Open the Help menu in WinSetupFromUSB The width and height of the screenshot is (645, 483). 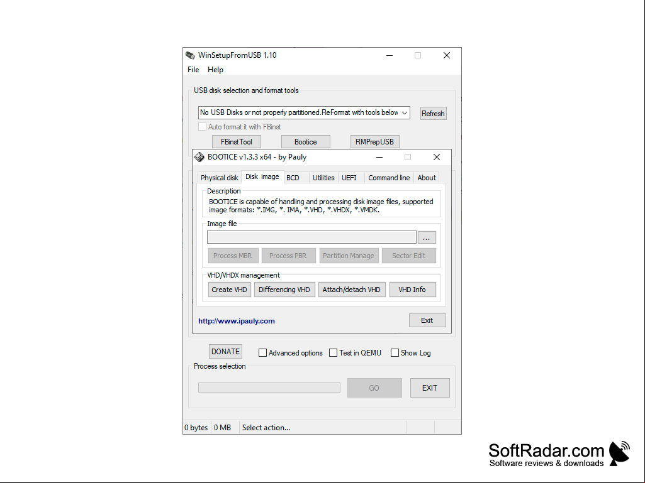click(x=216, y=70)
